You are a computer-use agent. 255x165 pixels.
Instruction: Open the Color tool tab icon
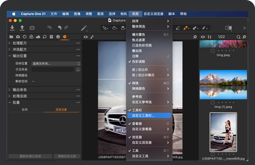pos(31,37)
